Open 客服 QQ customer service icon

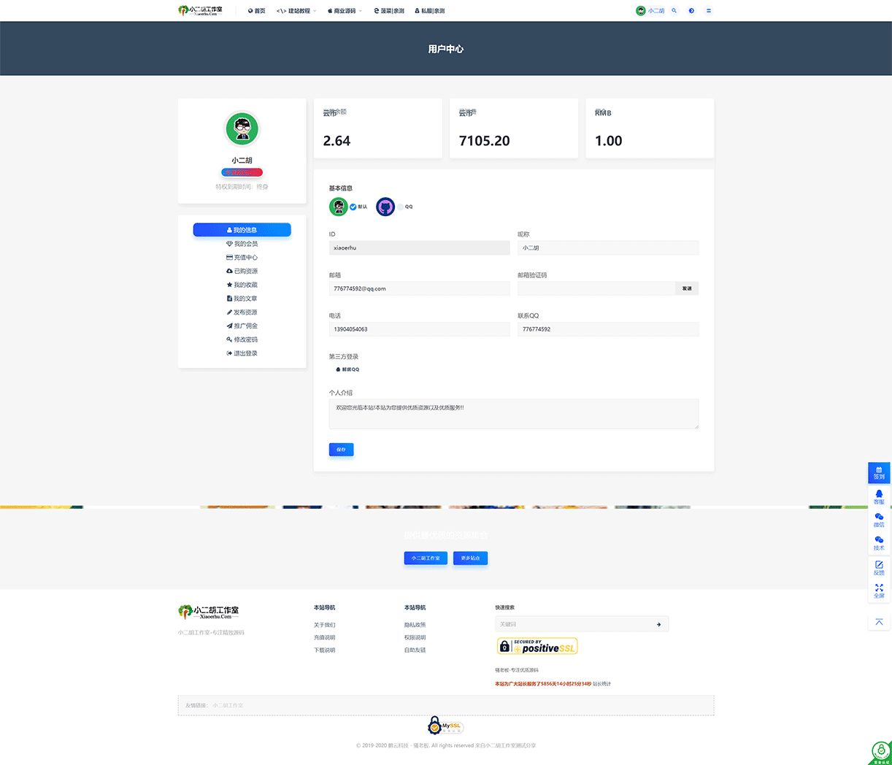(x=879, y=496)
